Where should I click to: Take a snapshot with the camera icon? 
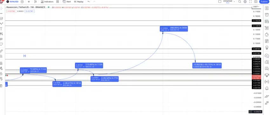pyautogui.click(x=256, y=2)
